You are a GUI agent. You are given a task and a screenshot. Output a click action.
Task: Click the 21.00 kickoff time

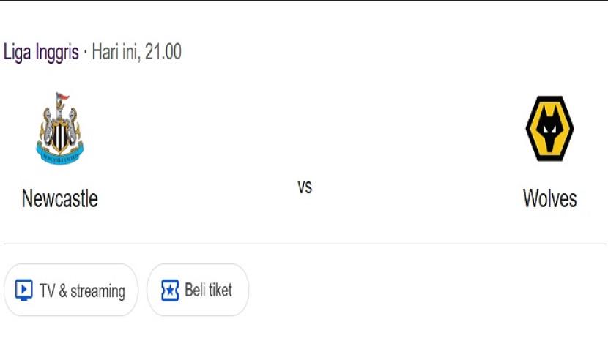click(x=163, y=53)
